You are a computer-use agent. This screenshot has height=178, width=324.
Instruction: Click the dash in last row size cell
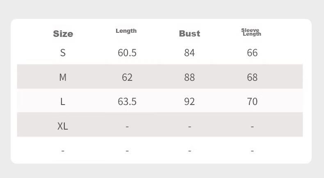tap(63, 151)
